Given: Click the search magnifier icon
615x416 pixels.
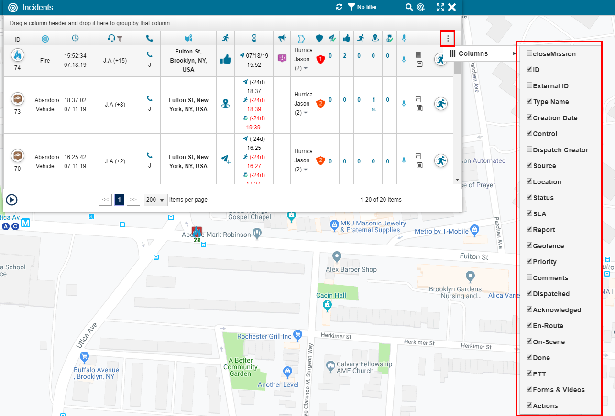Looking at the screenshot, I should coord(409,7).
